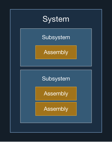Click the System title text
The width and height of the screenshot is (112, 142).
click(56, 19)
